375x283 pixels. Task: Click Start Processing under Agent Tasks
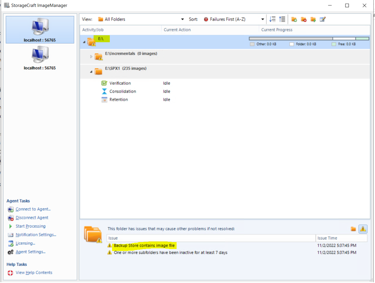pos(30,226)
